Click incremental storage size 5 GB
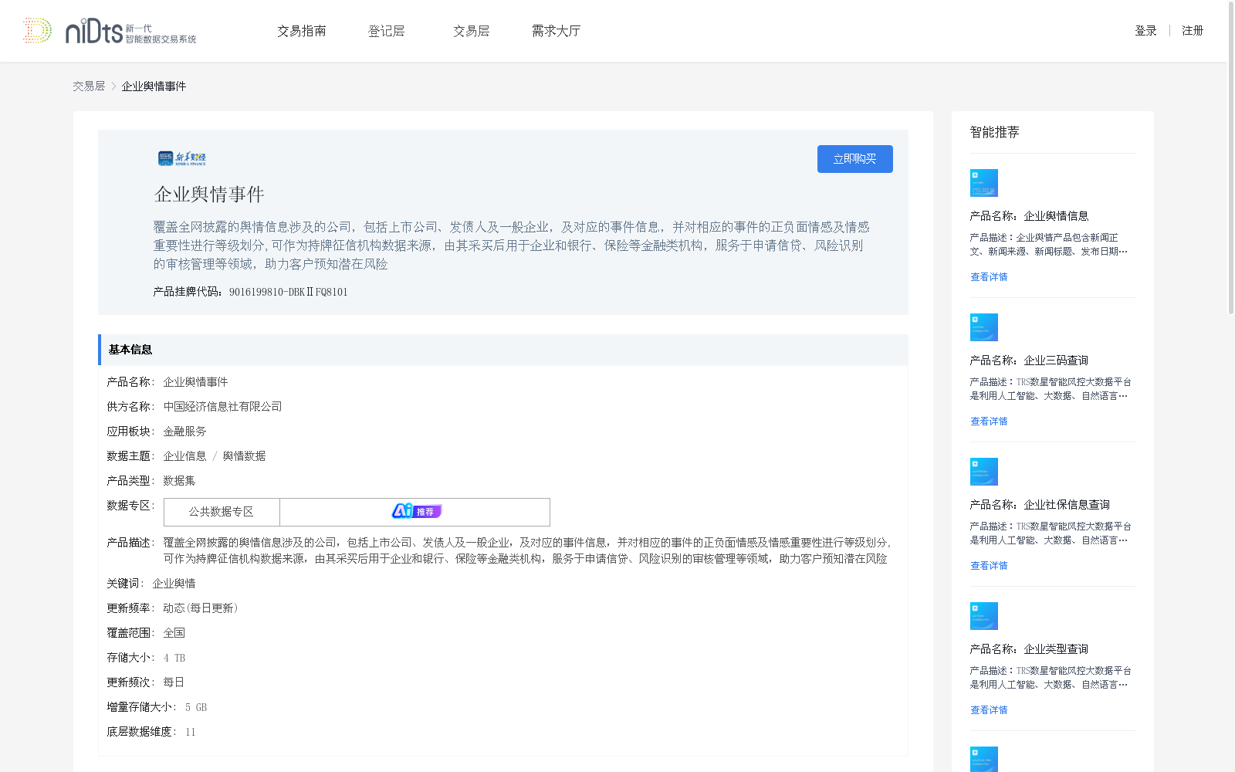 196,707
